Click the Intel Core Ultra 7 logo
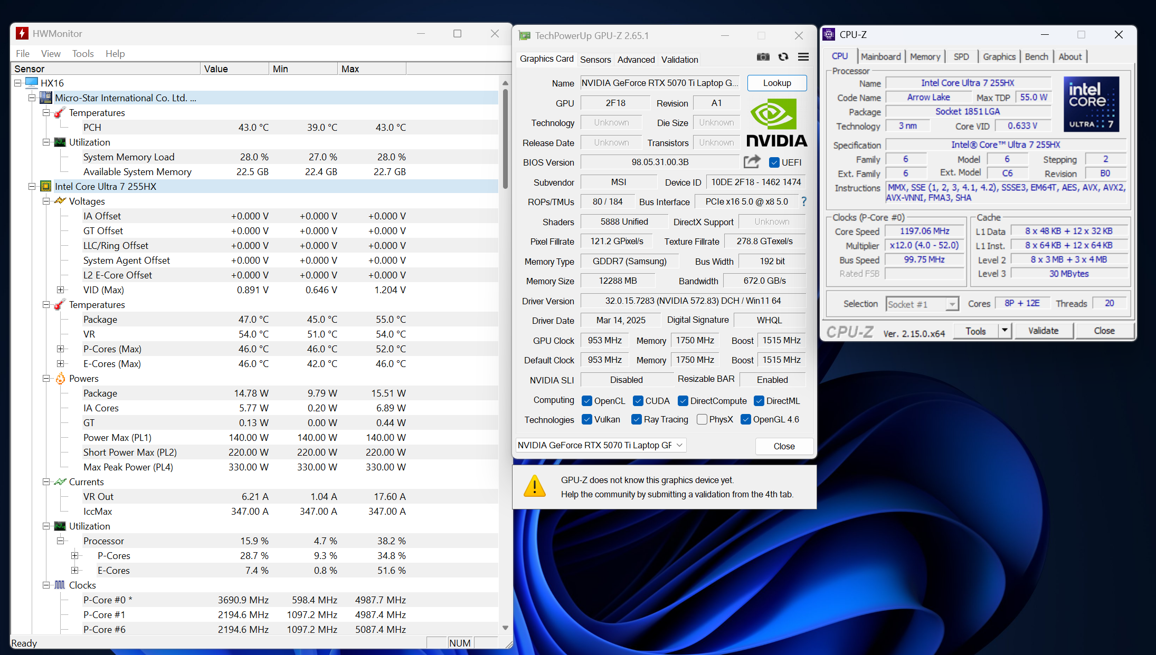The width and height of the screenshot is (1156, 655). [x=1091, y=104]
